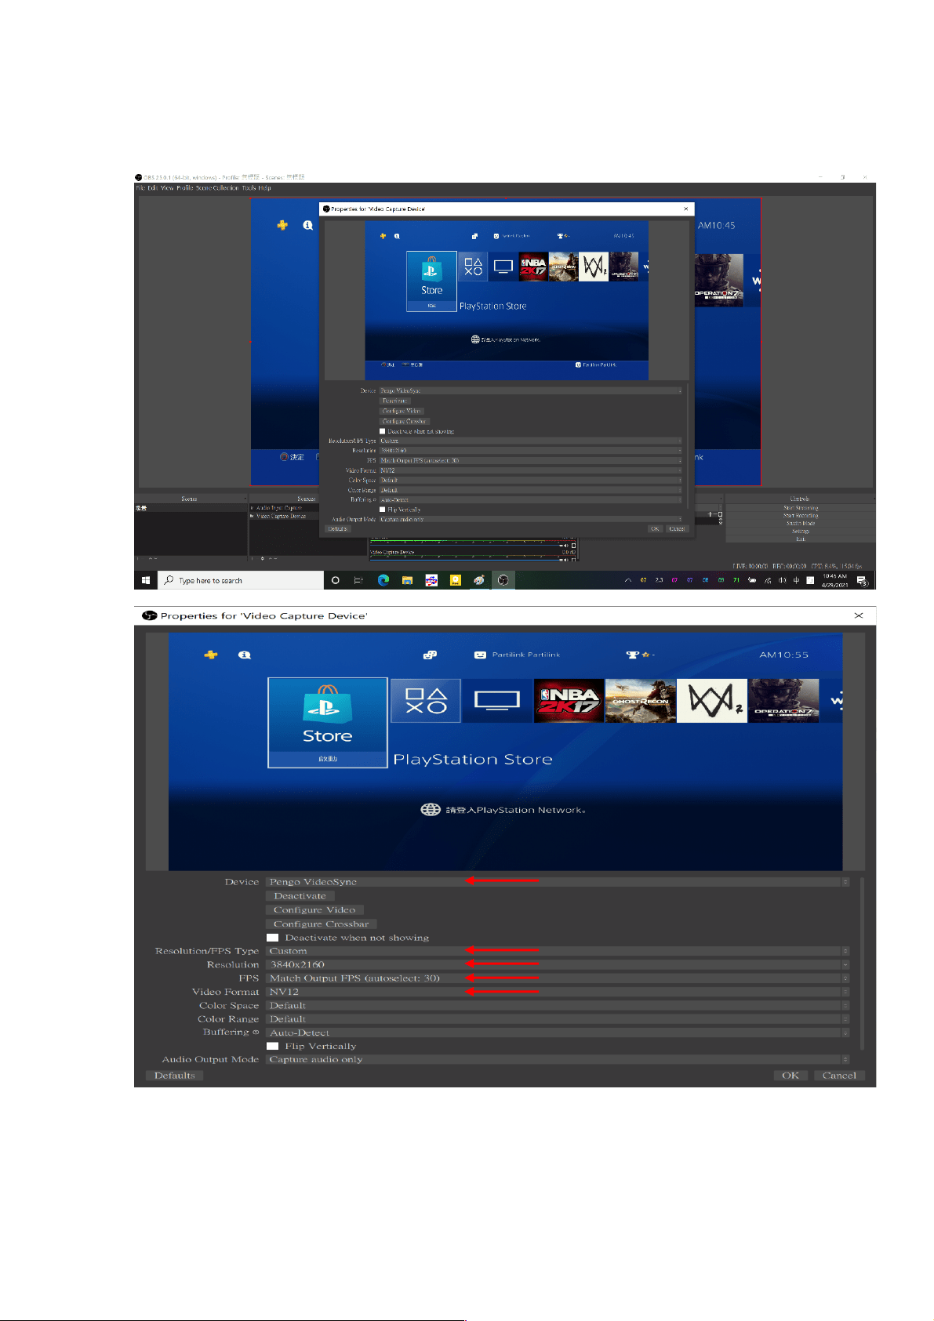Click Buffering info icon in enlarged dialog

tap(256, 1032)
